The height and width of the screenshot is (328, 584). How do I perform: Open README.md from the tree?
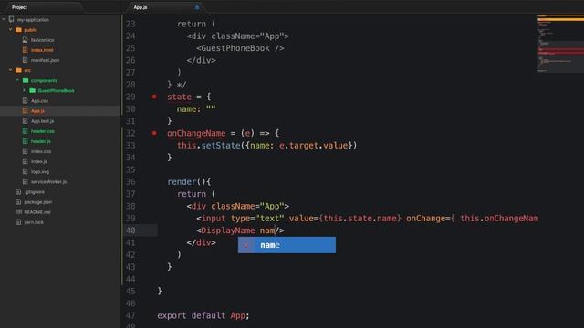37,212
